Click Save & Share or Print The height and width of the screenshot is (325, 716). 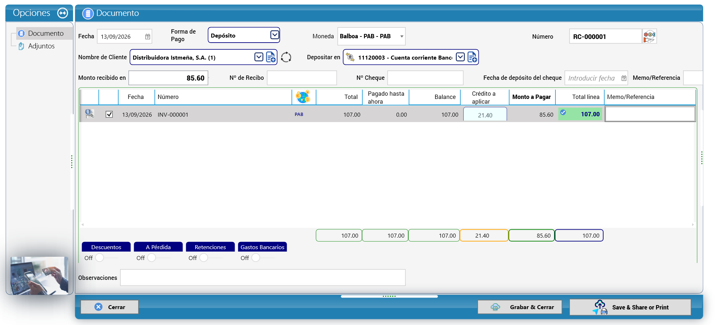point(630,307)
